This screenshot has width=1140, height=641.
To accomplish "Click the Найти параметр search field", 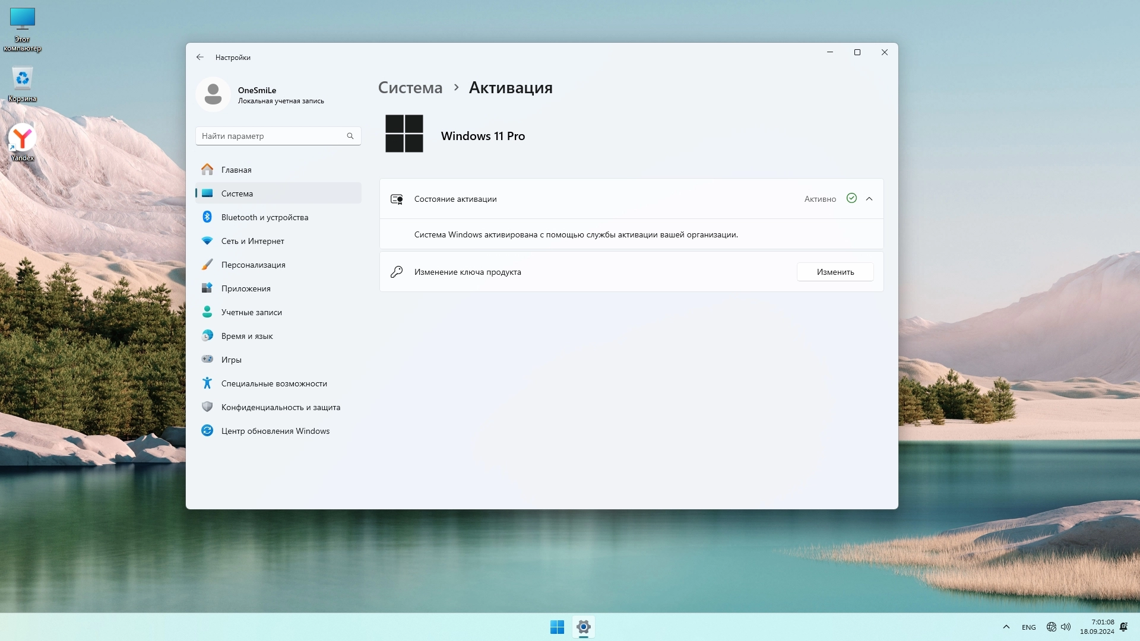I will coord(272,136).
